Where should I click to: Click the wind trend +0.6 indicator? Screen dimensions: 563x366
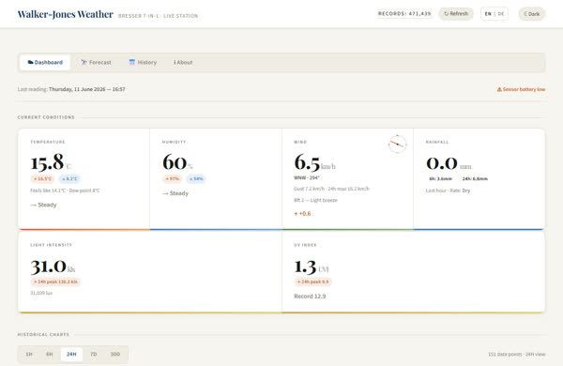point(302,214)
